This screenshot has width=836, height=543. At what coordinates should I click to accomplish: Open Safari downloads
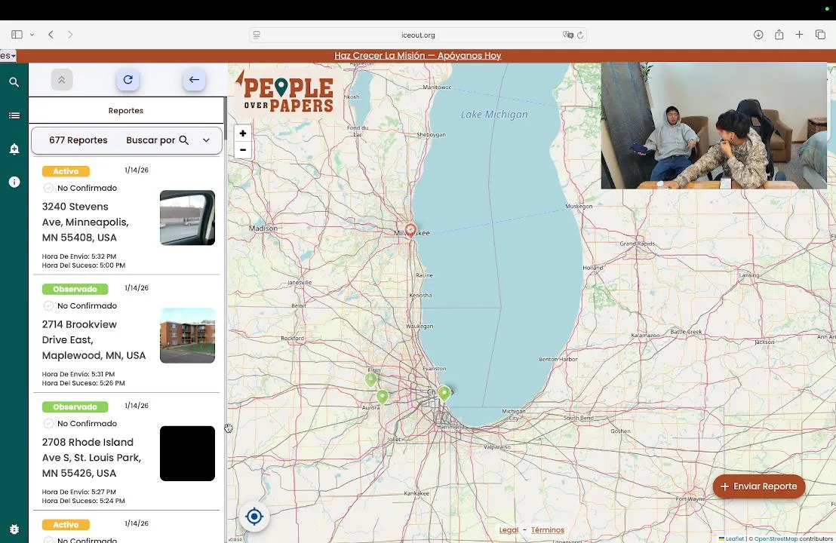pyautogui.click(x=758, y=35)
